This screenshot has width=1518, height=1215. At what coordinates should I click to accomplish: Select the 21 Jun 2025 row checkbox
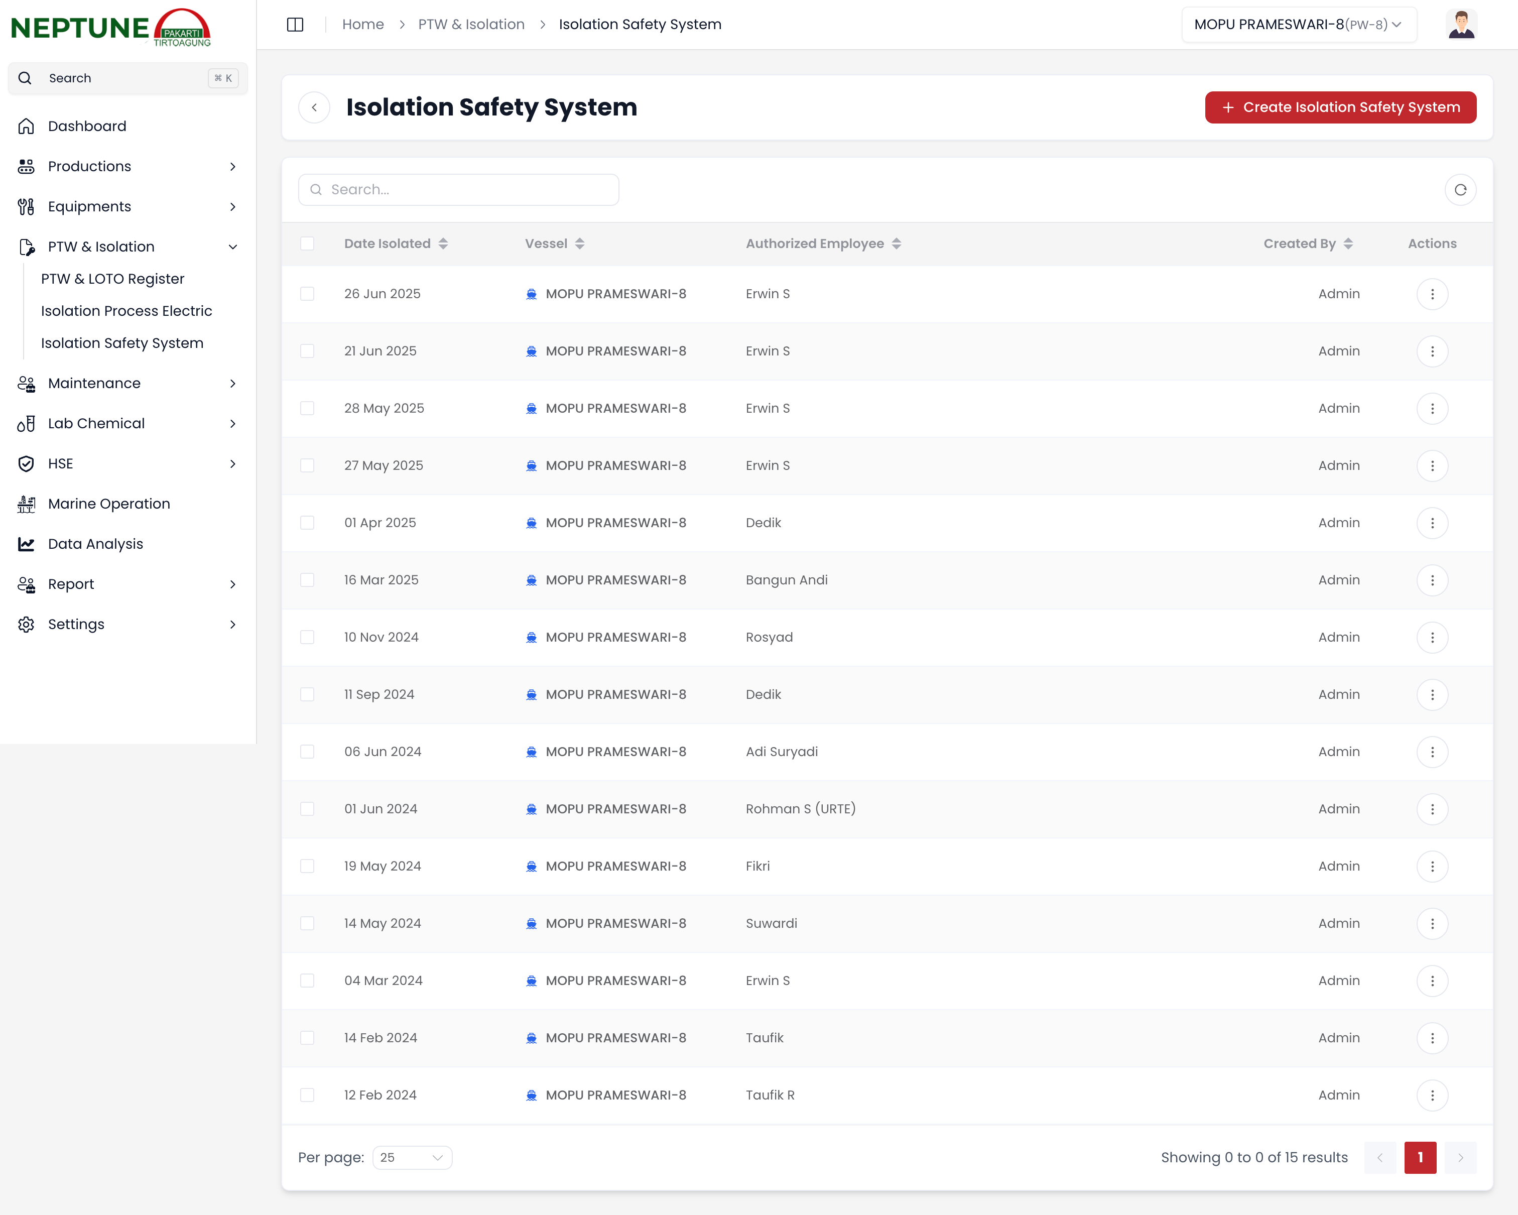pos(307,351)
